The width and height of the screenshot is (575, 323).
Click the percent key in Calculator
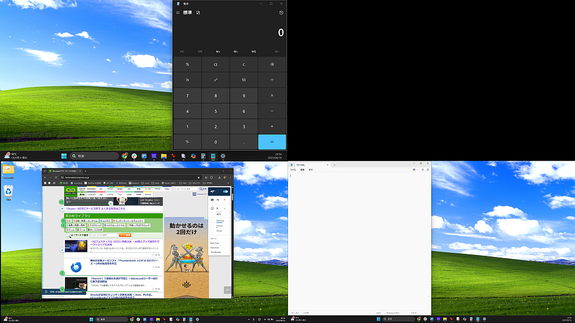(x=187, y=64)
